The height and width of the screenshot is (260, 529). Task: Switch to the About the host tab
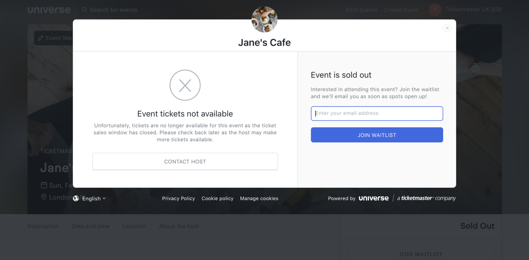coord(179,226)
